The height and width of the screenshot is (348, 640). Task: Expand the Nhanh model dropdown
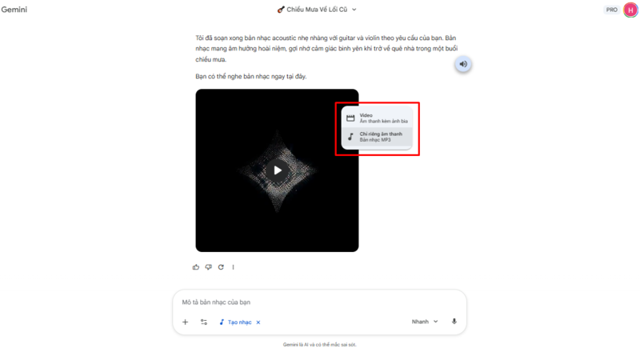(425, 322)
